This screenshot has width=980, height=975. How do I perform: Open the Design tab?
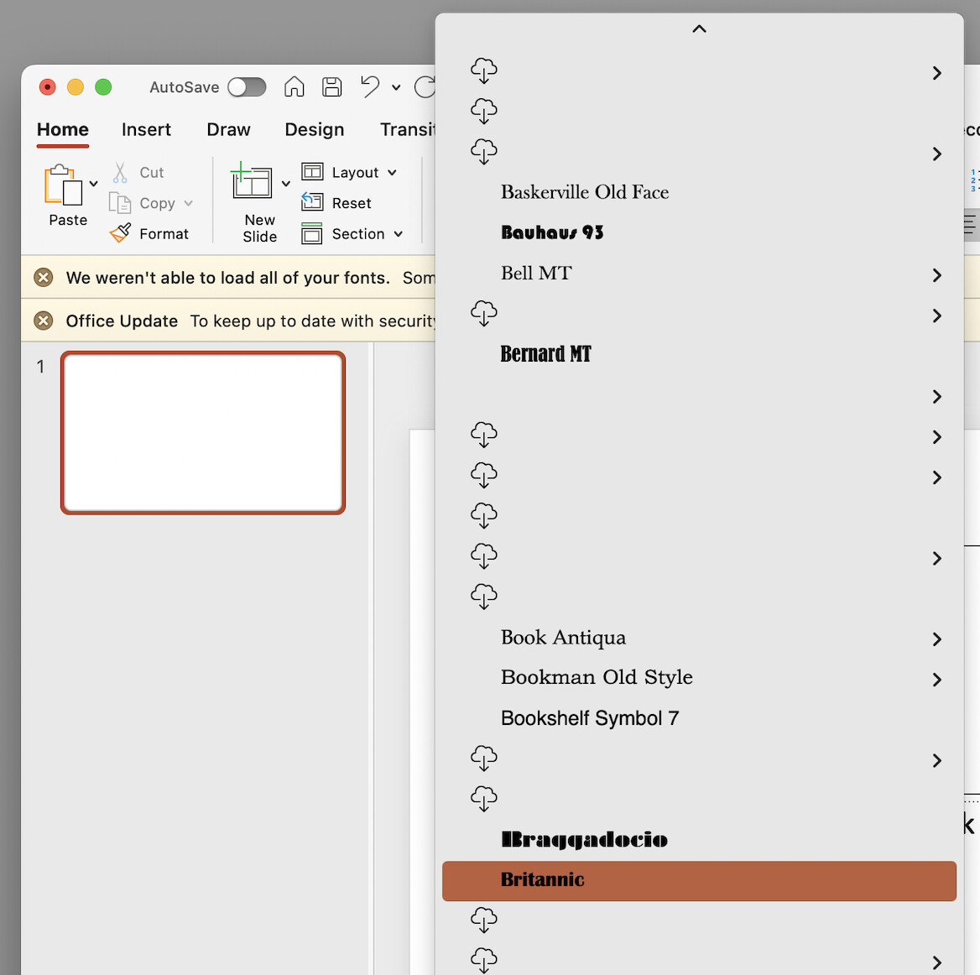click(x=314, y=129)
